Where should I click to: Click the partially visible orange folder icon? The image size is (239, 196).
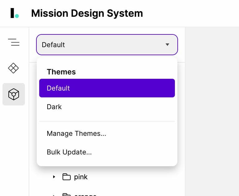67,195
